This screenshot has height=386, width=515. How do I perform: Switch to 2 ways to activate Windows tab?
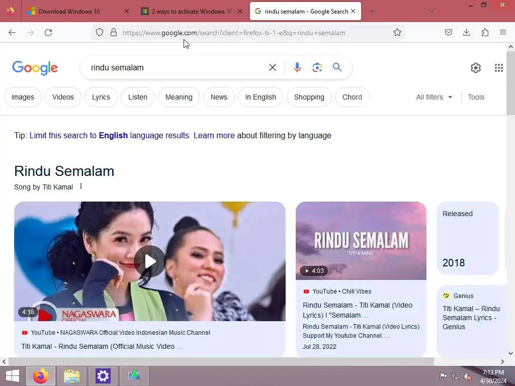[x=192, y=11]
